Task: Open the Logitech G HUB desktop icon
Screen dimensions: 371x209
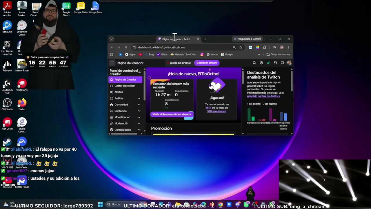Action: pyautogui.click(x=7, y=87)
